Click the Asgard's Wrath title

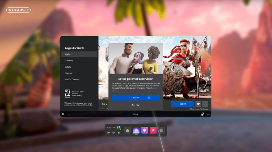tap(74, 48)
